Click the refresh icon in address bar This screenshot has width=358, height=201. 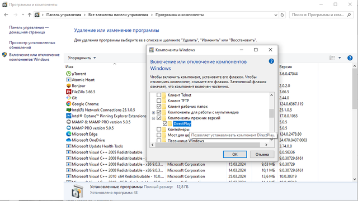(282, 15)
